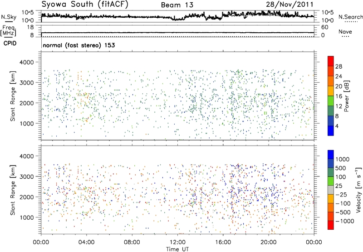Click the "Time UT" axis title
Image resolution: width=363 pixels, height=252 pixels.
coord(177,249)
